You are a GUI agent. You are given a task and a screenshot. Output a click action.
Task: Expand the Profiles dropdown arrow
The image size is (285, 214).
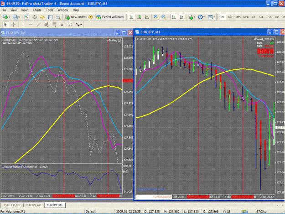[19, 17]
